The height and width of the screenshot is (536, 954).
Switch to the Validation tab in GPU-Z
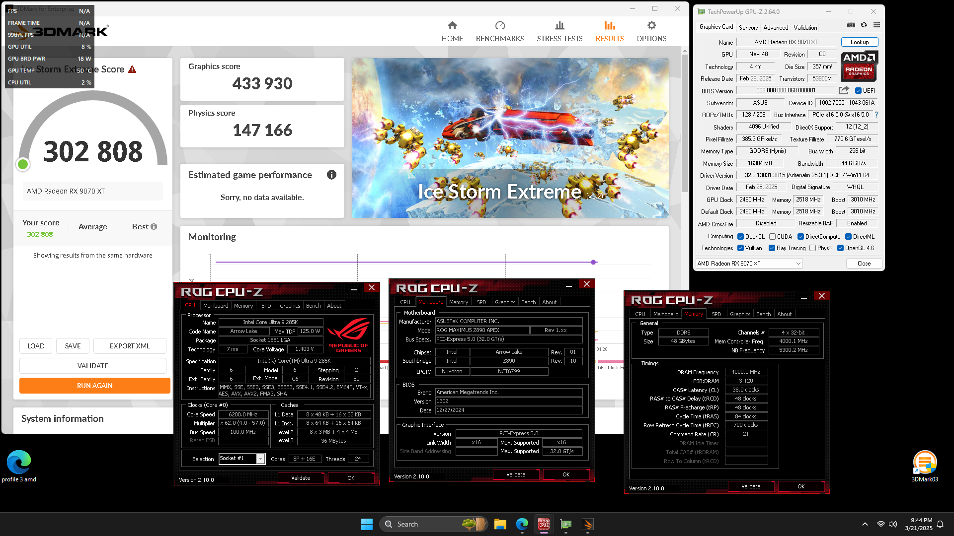pyautogui.click(x=805, y=28)
